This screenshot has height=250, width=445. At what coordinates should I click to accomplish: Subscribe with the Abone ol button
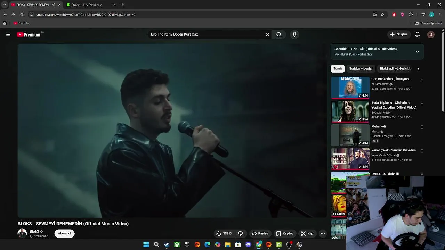tap(64, 233)
